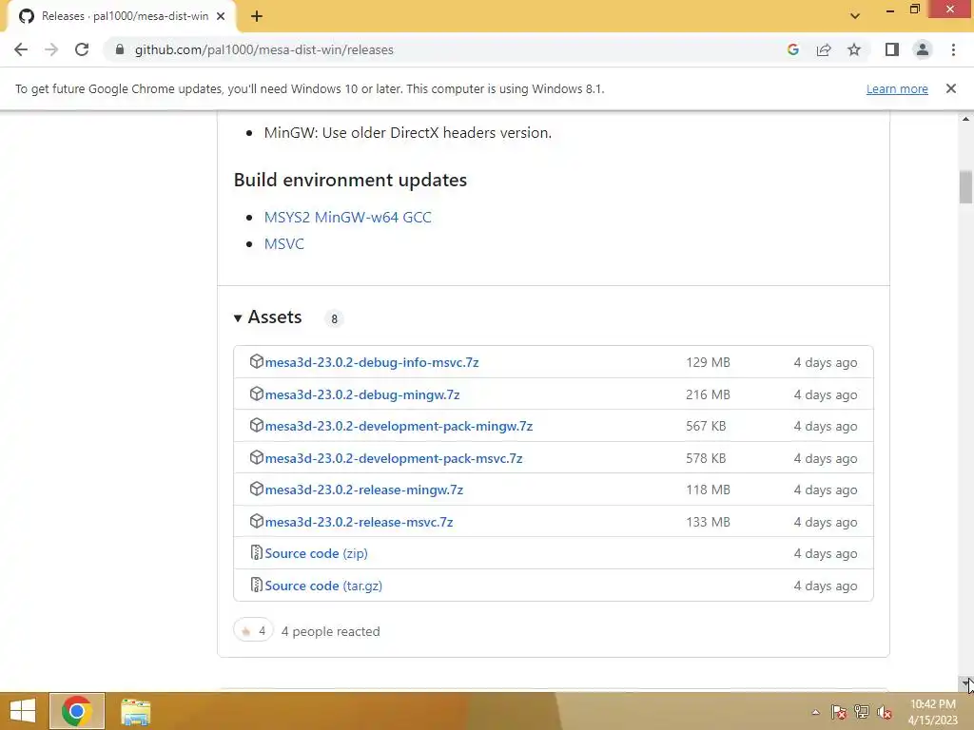
Task: Download mesa3d-23.0.2-development-pack-msvc.7z
Action: [x=394, y=459]
